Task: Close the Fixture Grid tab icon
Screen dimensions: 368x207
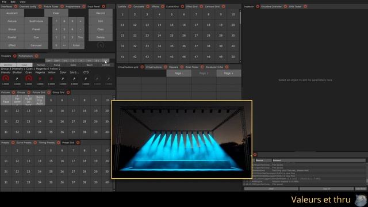Action: [49, 93]
